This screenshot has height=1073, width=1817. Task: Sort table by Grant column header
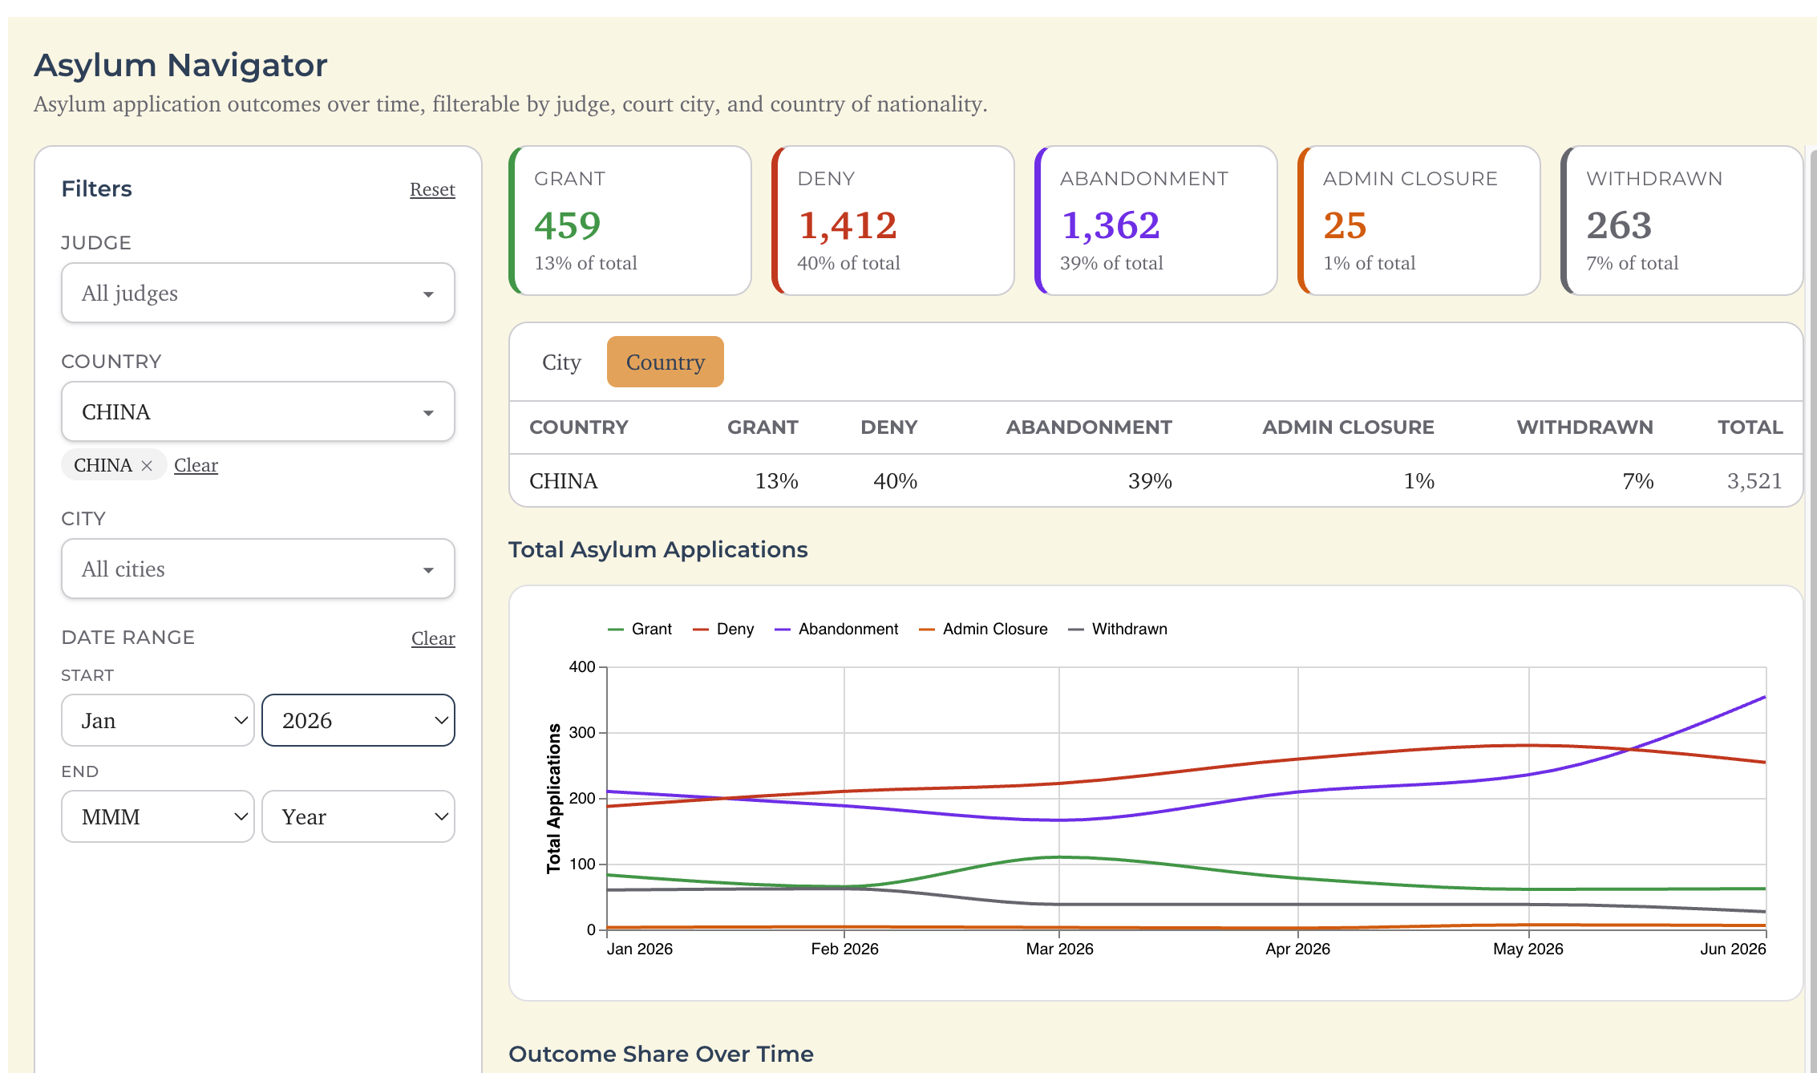[763, 427]
